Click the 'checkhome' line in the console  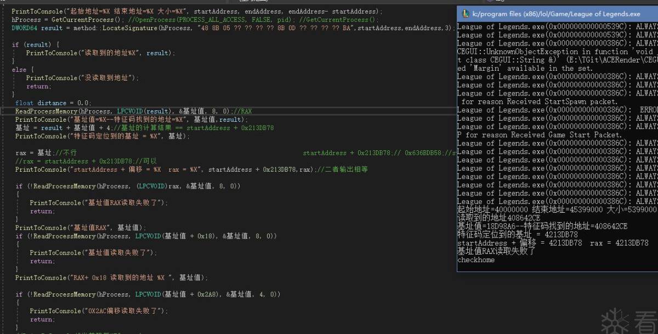pos(476,260)
